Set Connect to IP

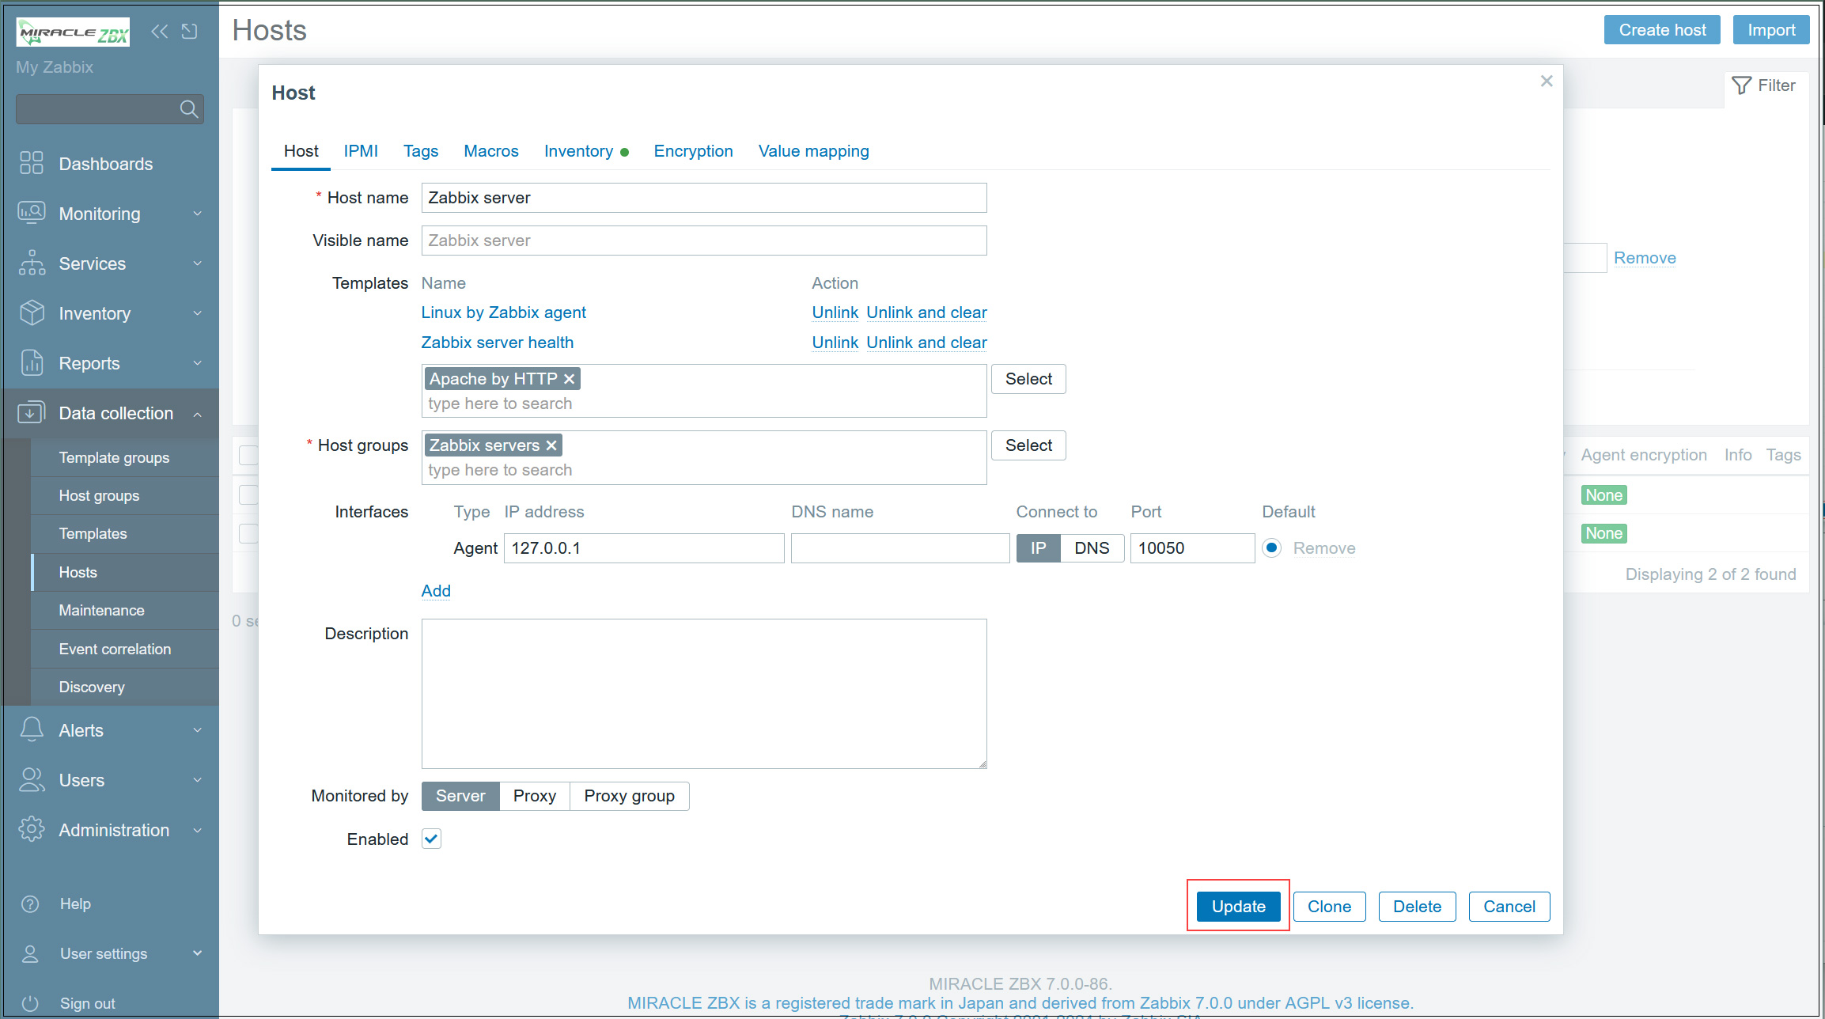1038,547
